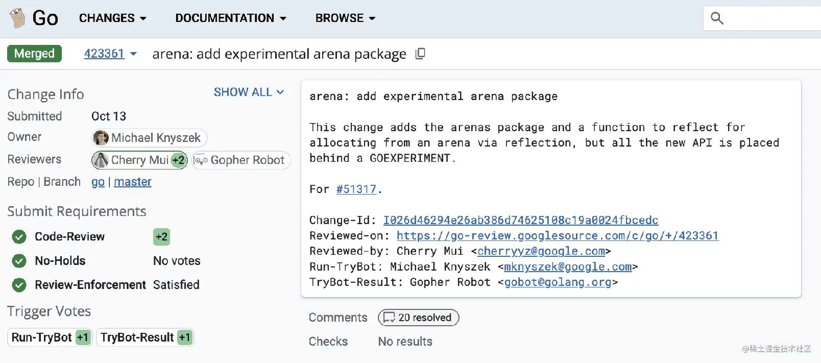Viewport: 821px width, 363px height.
Task: Expand the dropdown arrow beside 423361
Action: click(134, 54)
